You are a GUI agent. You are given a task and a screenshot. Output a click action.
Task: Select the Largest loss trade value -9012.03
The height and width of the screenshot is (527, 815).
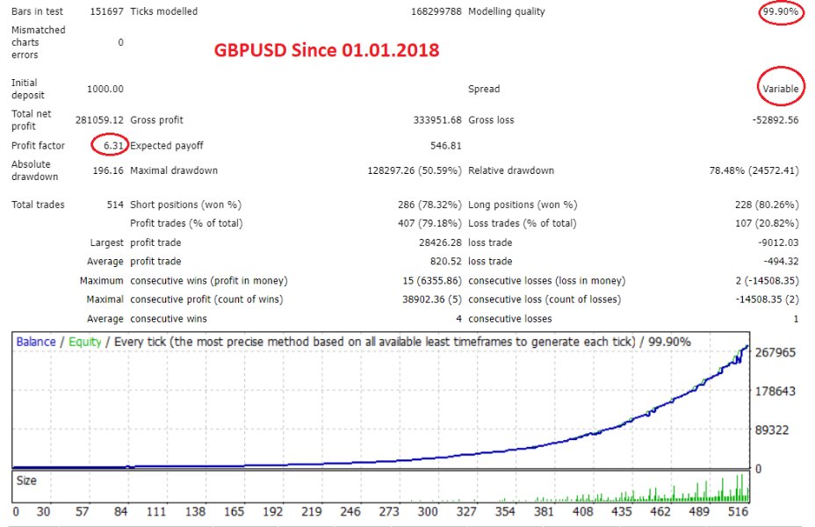click(x=777, y=242)
